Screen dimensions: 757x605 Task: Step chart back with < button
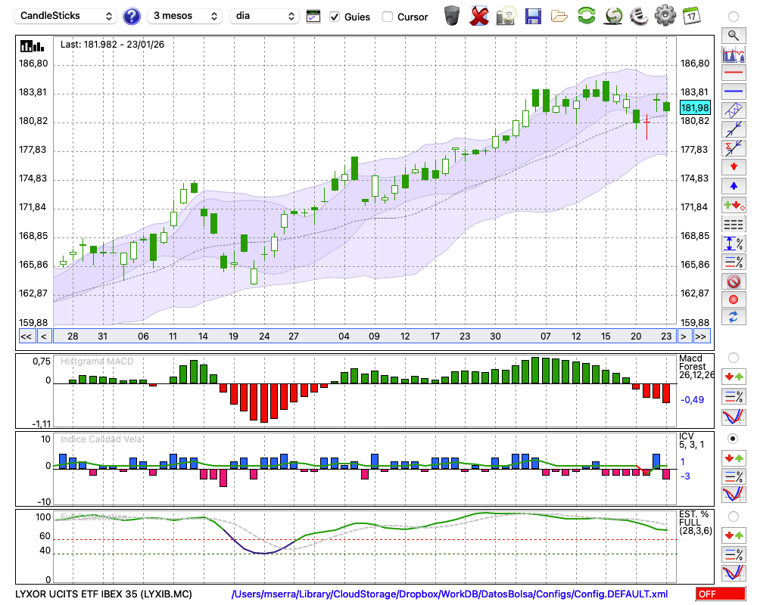coord(44,337)
